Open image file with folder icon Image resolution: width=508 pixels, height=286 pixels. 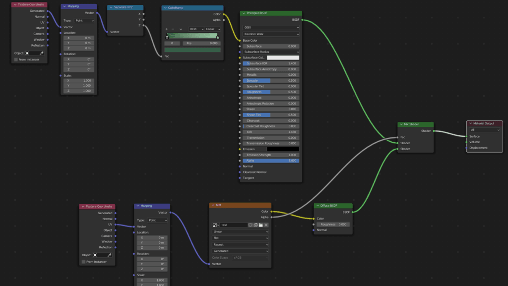tap(260, 225)
